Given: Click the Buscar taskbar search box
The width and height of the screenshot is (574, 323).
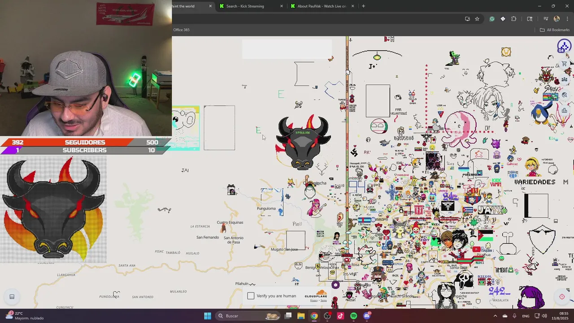Looking at the screenshot, I should tap(248, 316).
